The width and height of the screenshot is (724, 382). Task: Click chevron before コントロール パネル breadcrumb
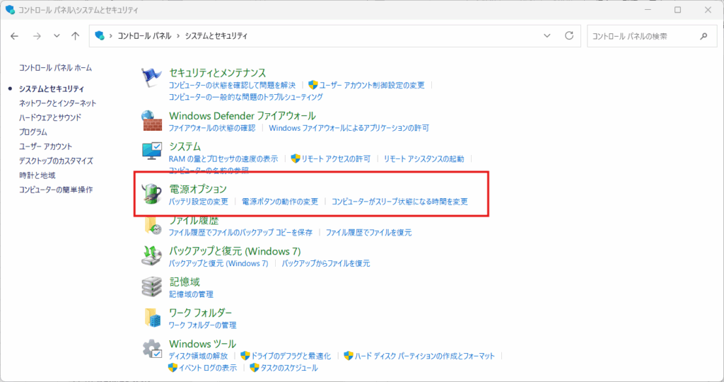(x=111, y=36)
